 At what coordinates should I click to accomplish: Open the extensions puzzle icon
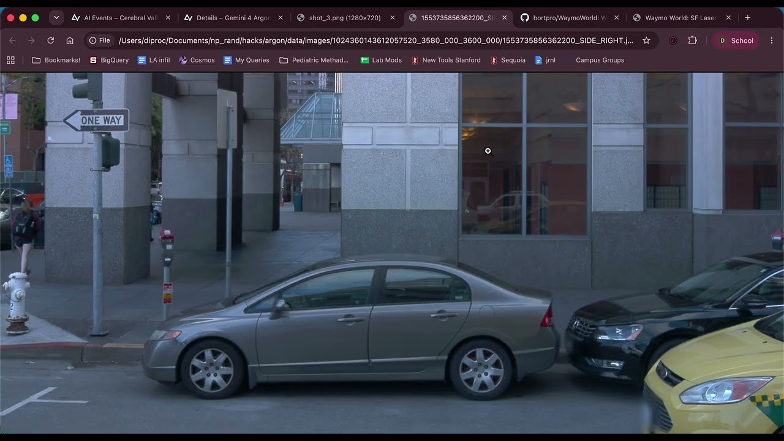coord(693,40)
